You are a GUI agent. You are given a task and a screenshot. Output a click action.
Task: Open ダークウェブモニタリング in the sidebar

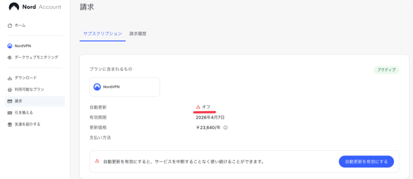[35, 57]
